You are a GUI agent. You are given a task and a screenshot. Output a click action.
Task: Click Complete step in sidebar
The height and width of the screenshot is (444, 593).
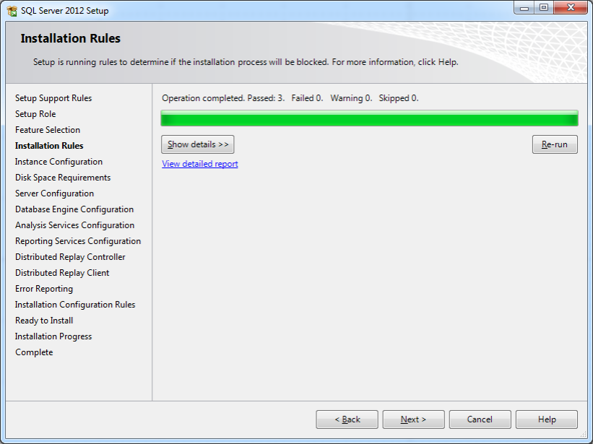[x=34, y=352]
